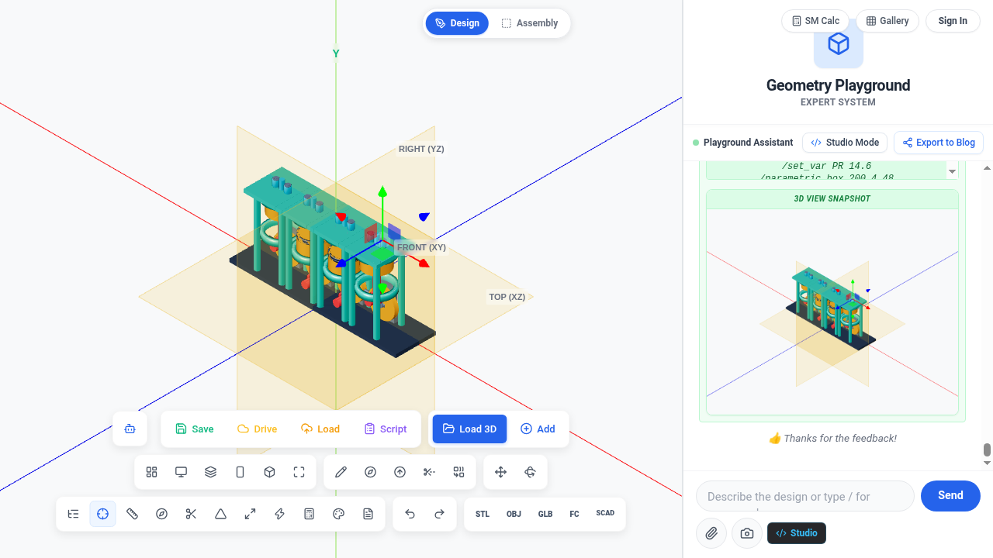Focus the design description input field
Viewport: 993px width, 558px height.
(805, 496)
